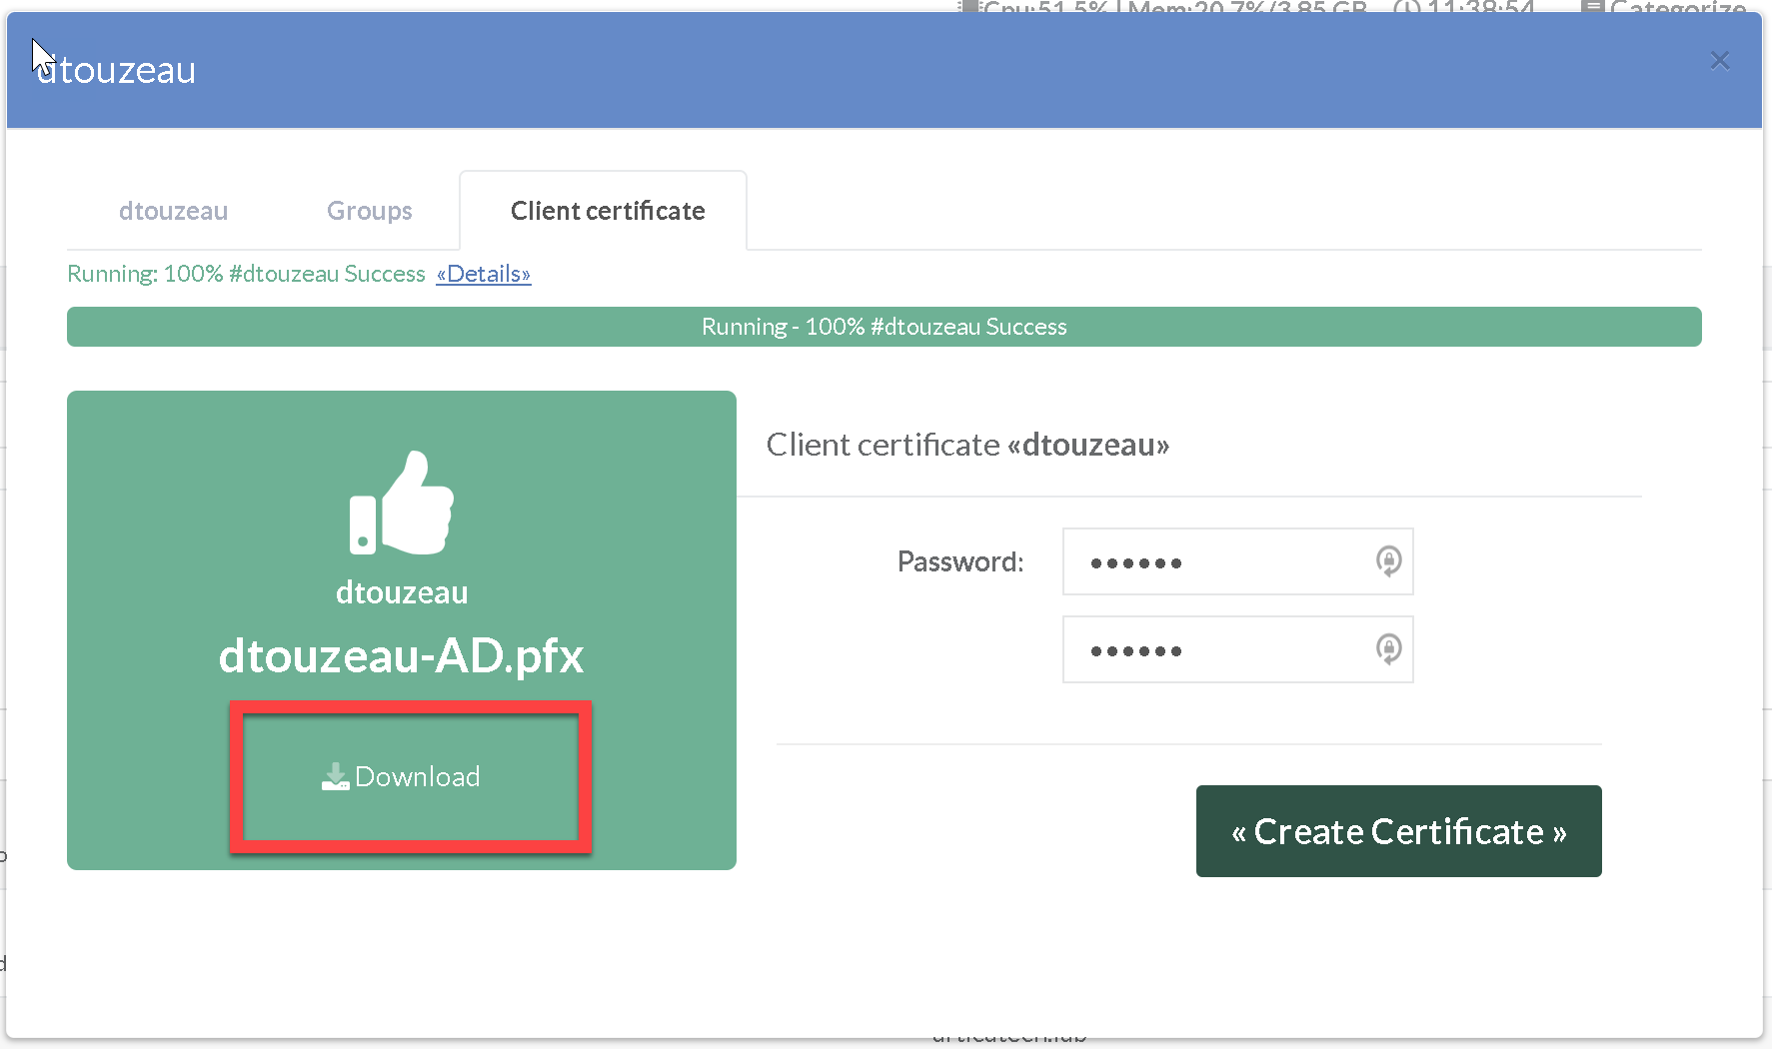Viewport: 1772px width, 1049px height.
Task: Click the dtouzeau title in the blue header
Action: tap(116, 70)
